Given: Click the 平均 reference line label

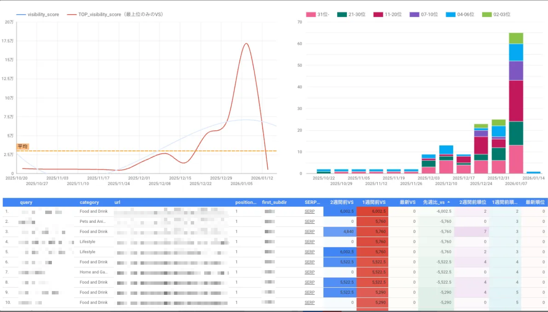Looking at the screenshot, I should [x=23, y=146].
